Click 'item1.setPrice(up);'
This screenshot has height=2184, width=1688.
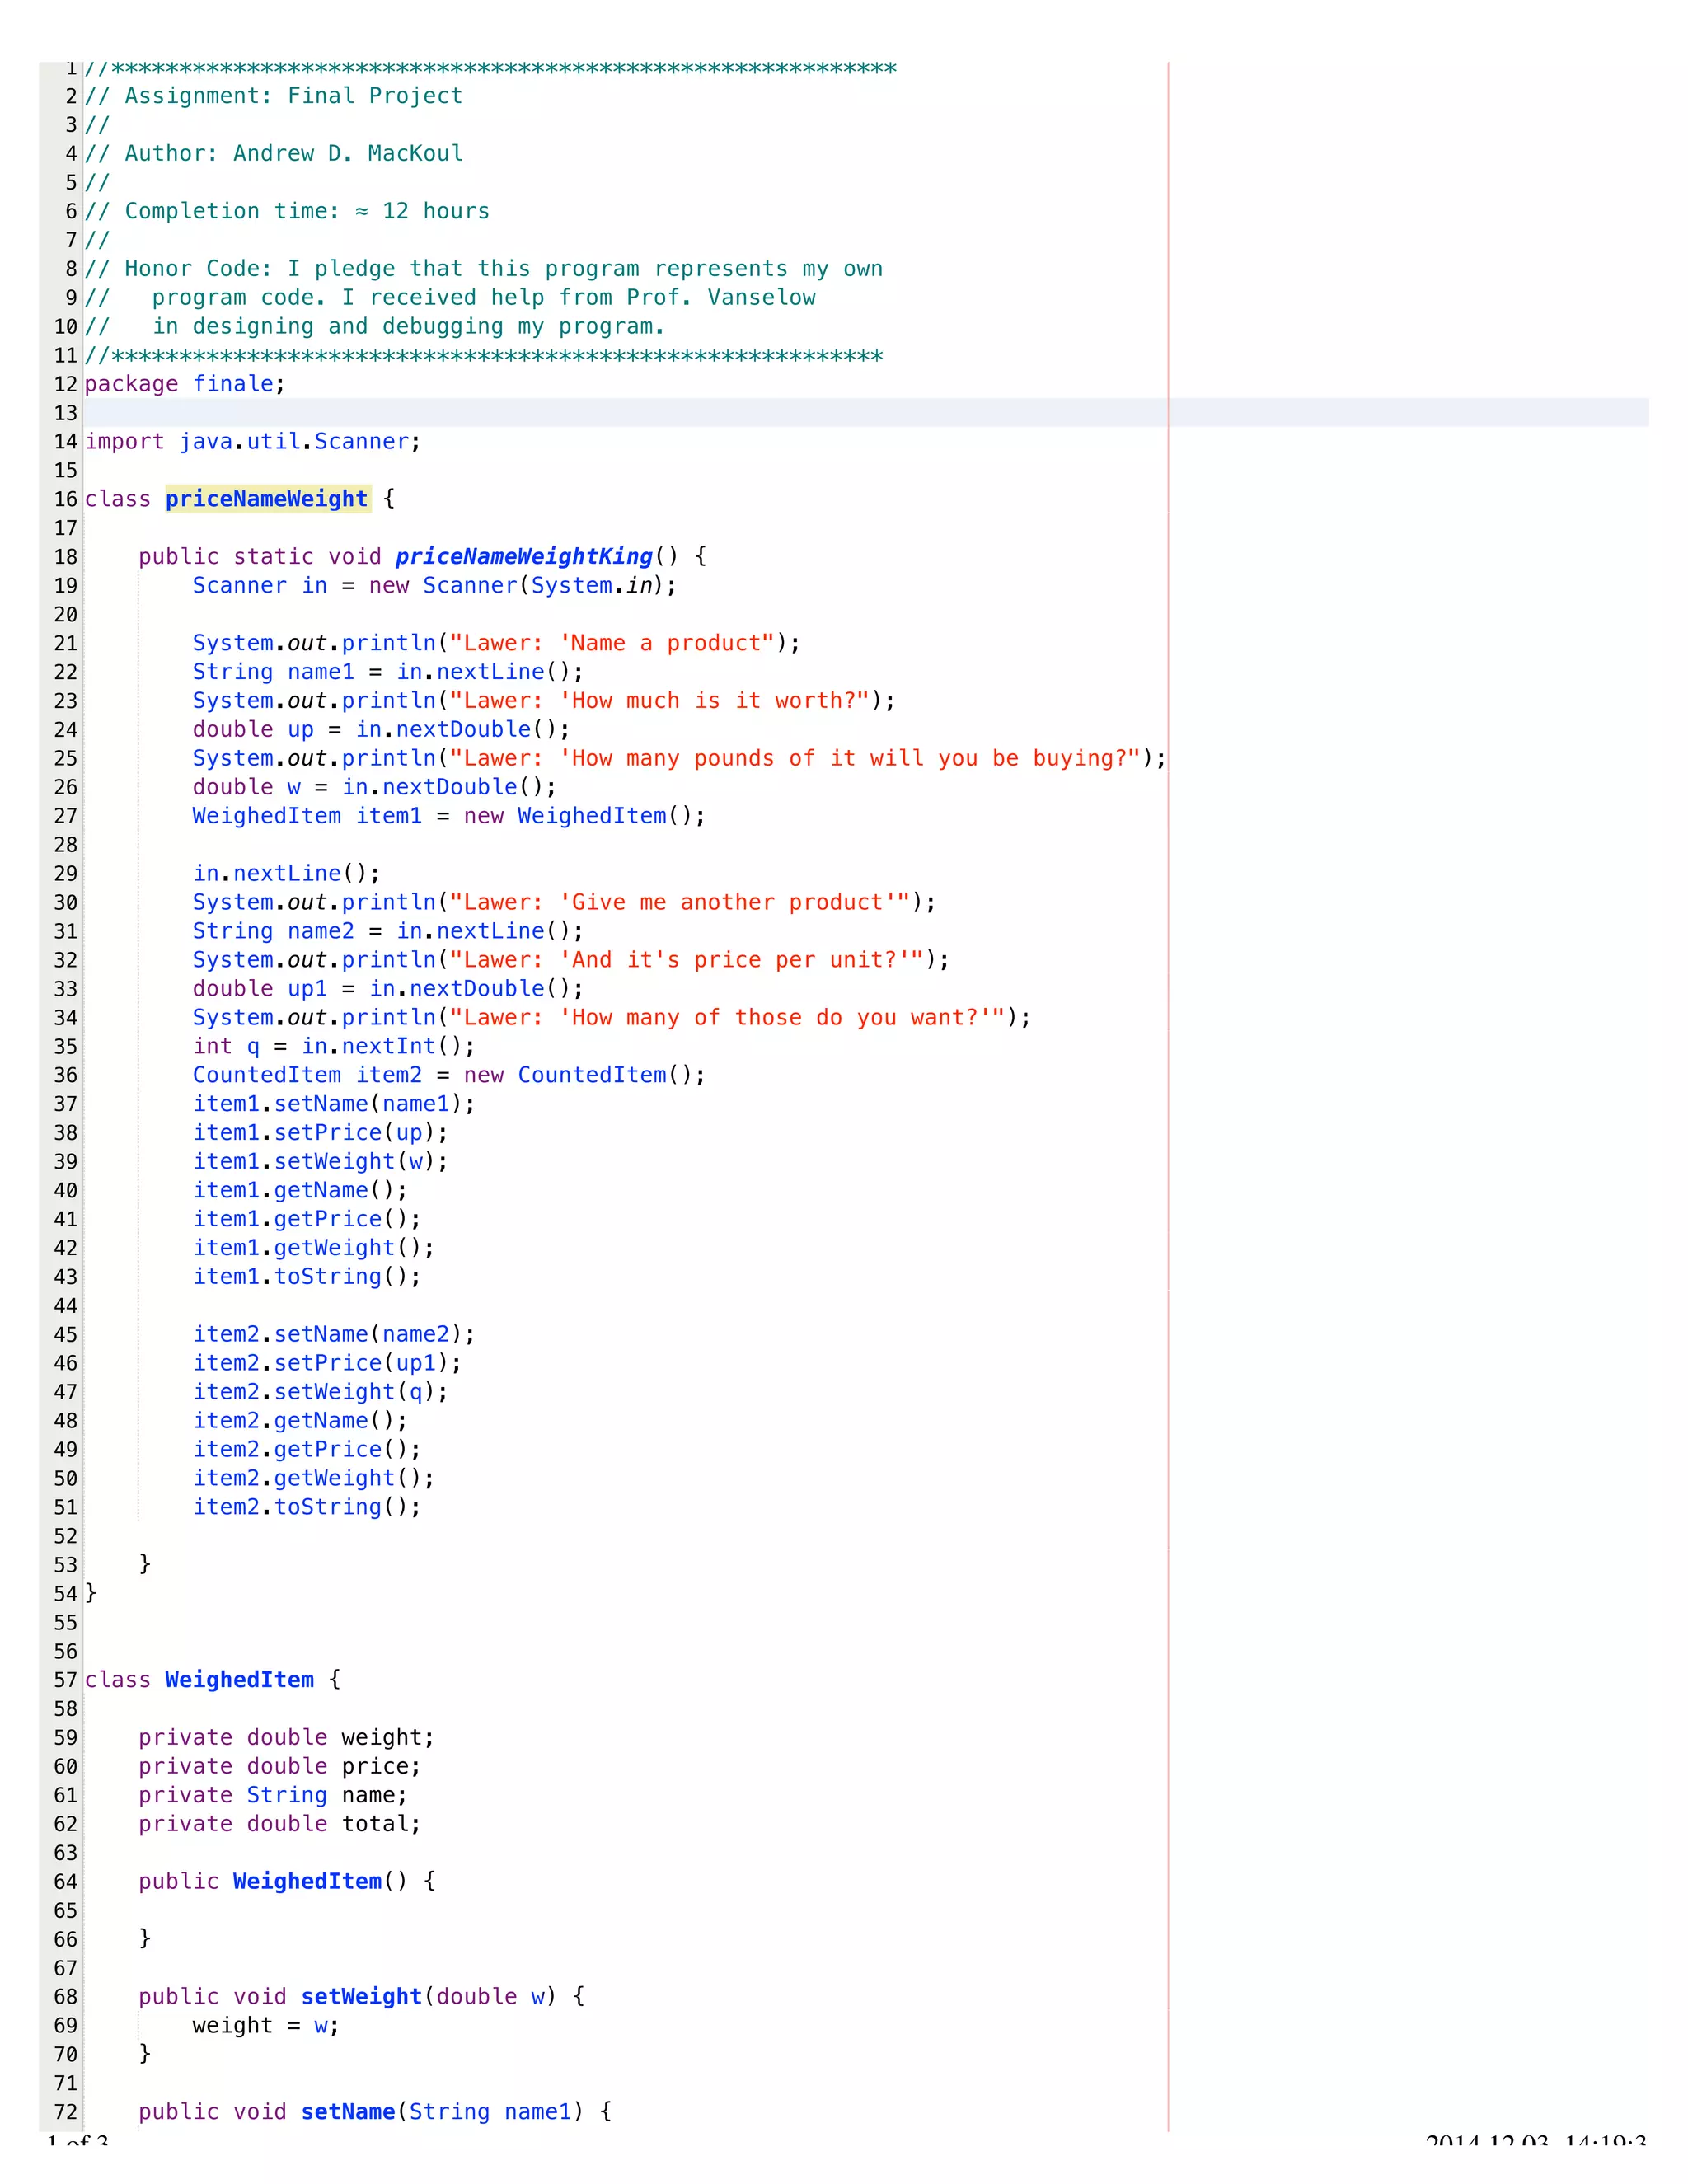321,1133
